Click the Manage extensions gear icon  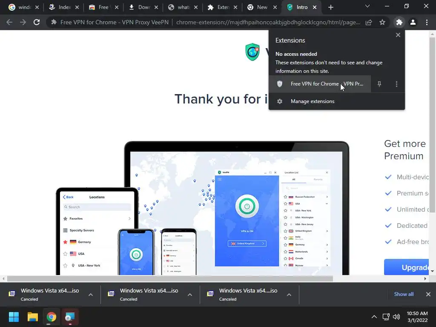[280, 101]
